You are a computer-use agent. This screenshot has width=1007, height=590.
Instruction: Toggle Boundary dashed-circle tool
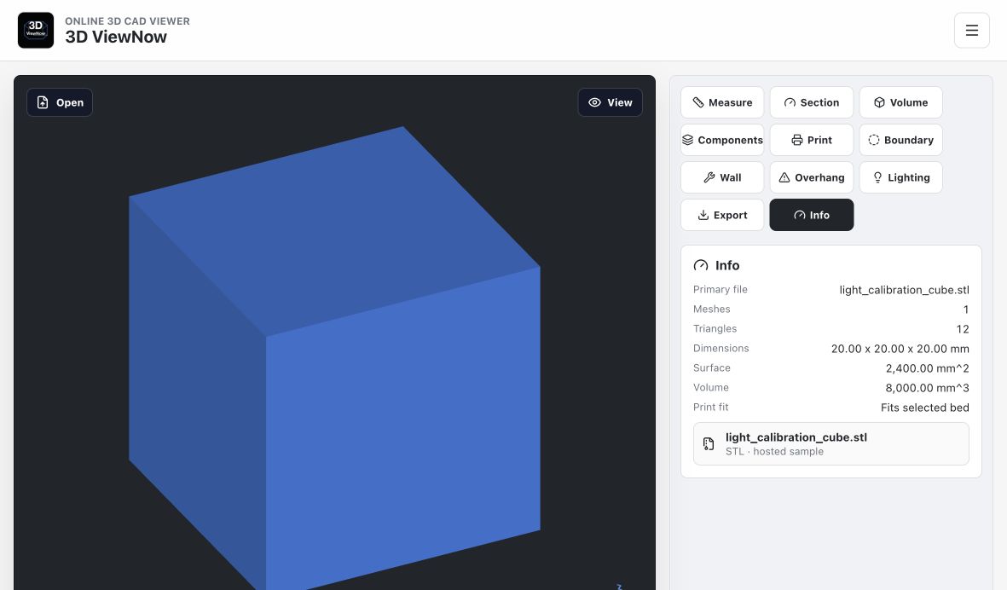click(901, 140)
